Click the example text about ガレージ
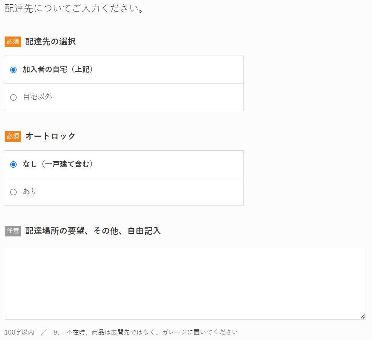 152,332
